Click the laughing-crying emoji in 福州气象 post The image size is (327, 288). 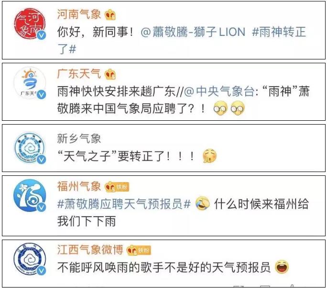(203, 203)
